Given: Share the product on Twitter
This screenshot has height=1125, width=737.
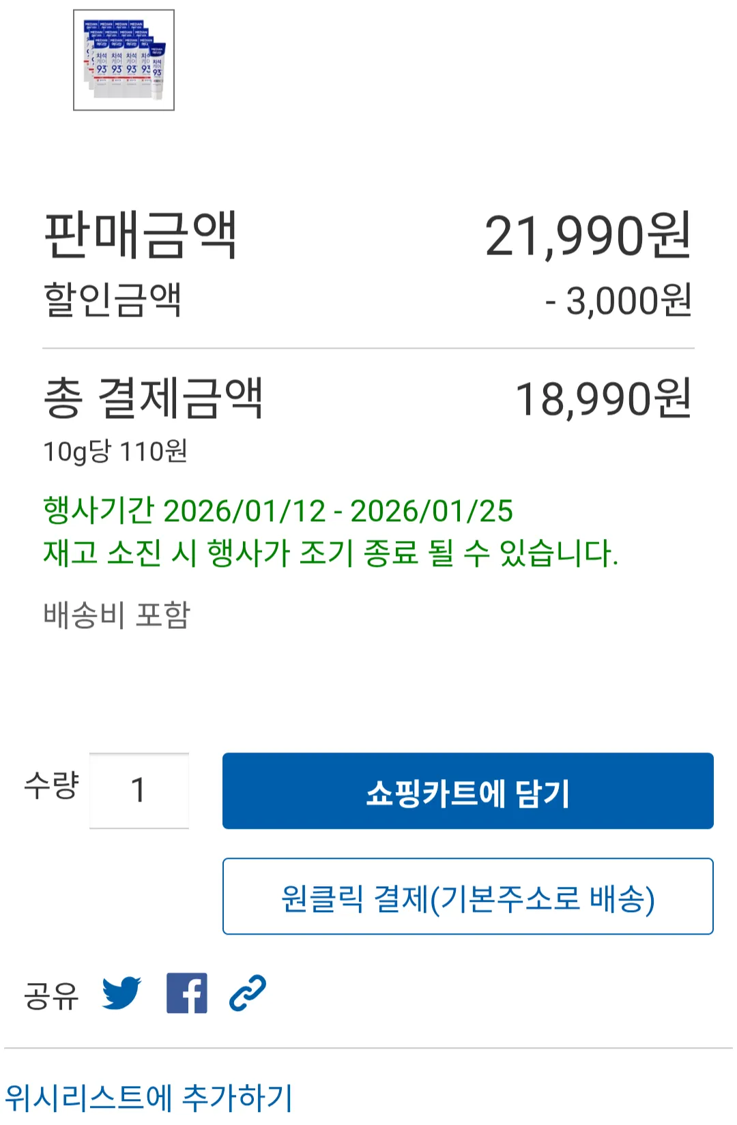Looking at the screenshot, I should coord(121,993).
